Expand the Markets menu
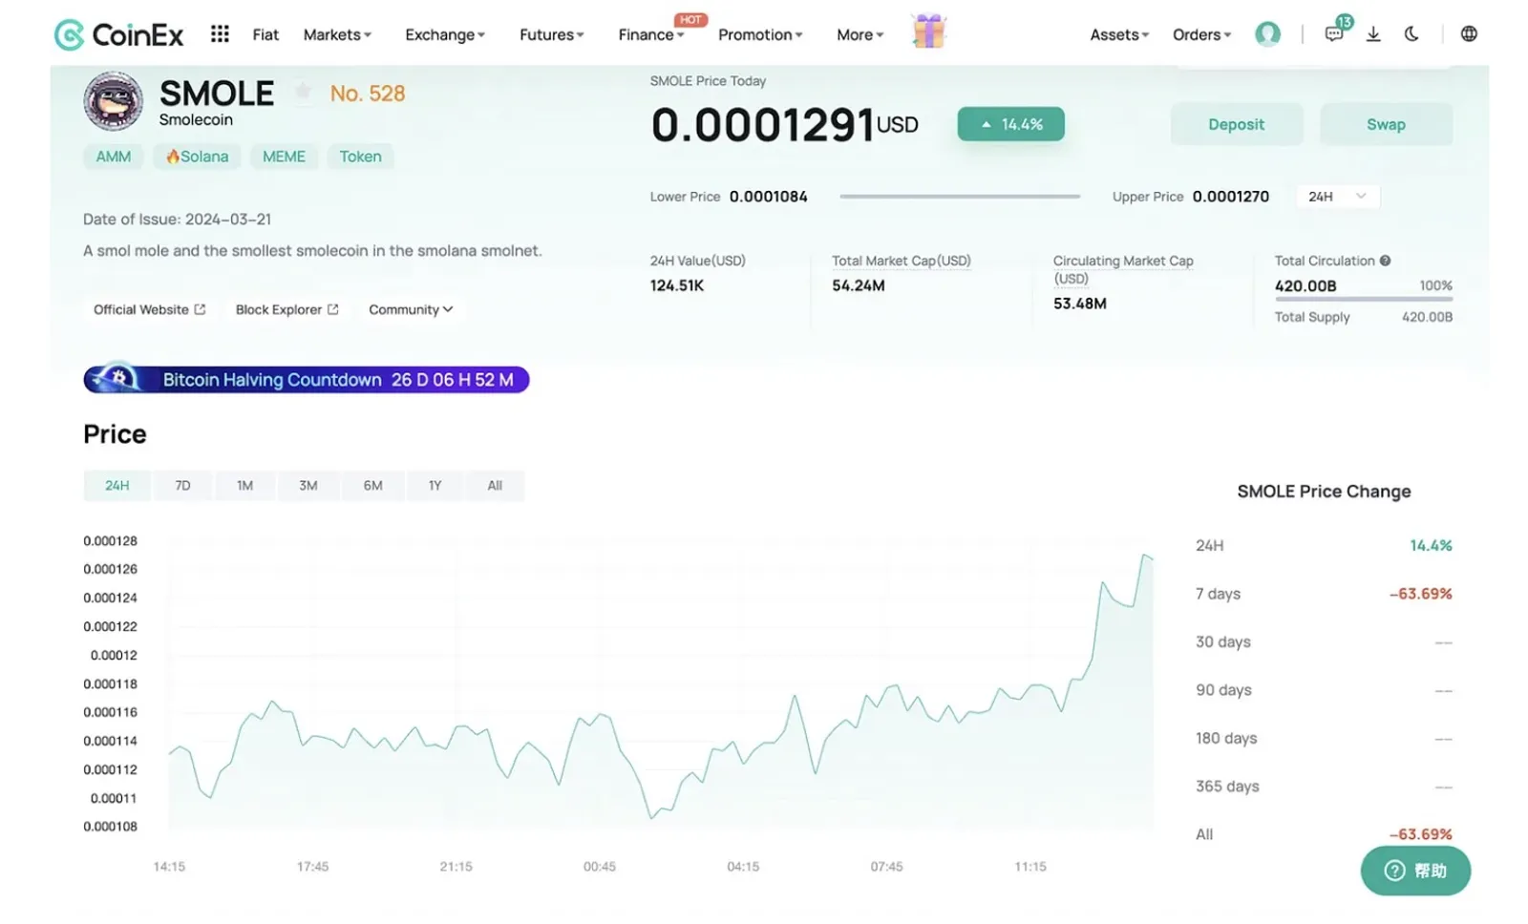 point(337,34)
